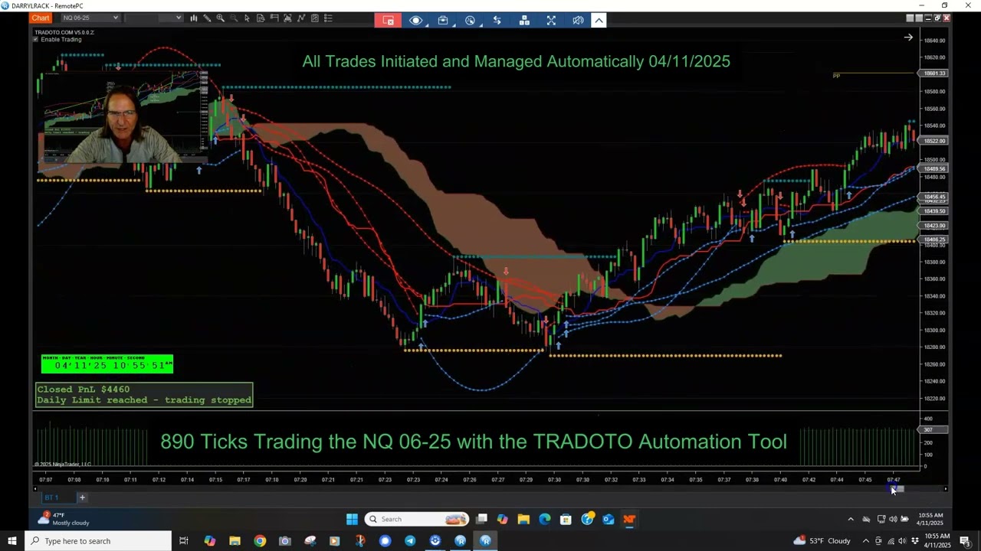Viewport: 981px width, 551px height.
Task: Toggle the Enable Trading checkbox
Action: tap(36, 39)
